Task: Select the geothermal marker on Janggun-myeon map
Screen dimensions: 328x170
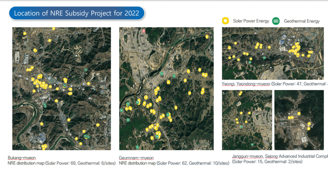Action: [241, 127]
